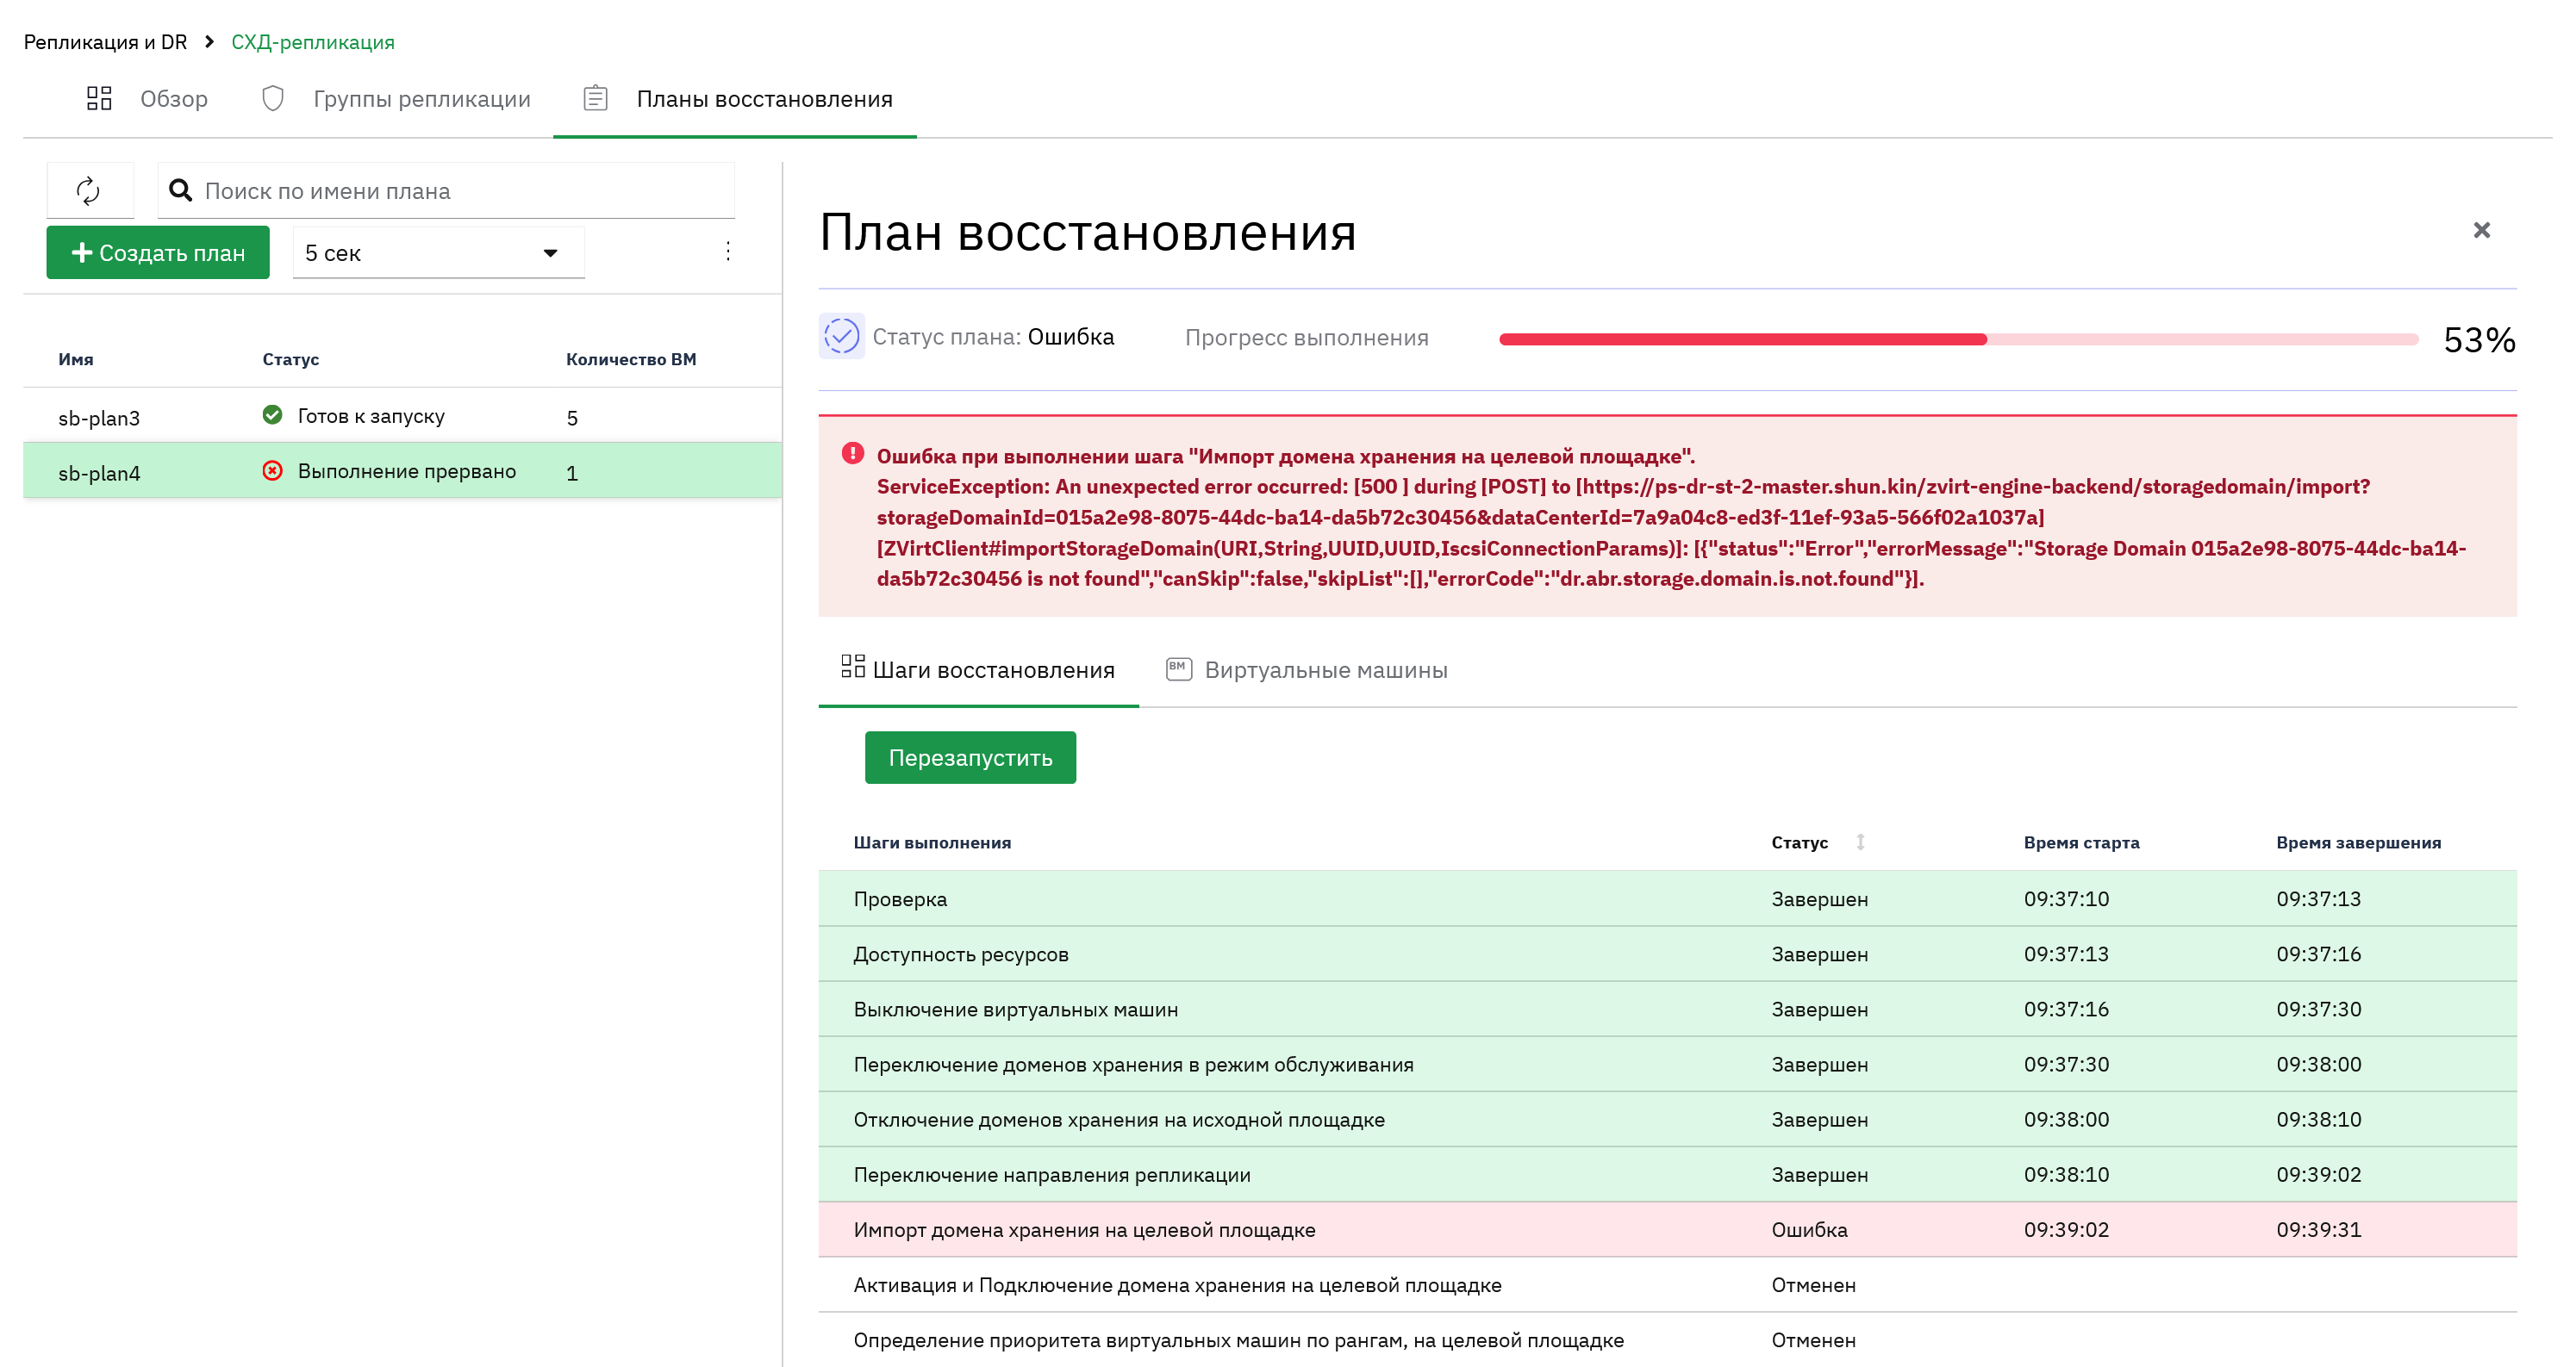Switch to Виртуальные машины tab
The height and width of the screenshot is (1367, 2576).
coord(1306,670)
